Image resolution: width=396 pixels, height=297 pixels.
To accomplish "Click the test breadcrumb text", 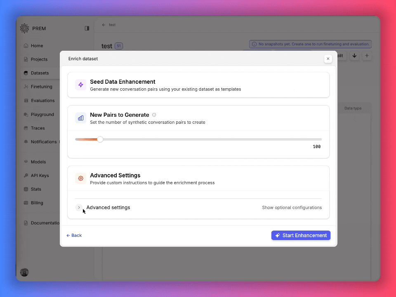I will (x=112, y=25).
